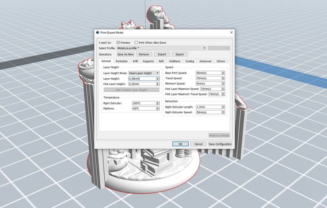
Task: Click the Layer Height stepper arrows
Action: [x=158, y=78]
